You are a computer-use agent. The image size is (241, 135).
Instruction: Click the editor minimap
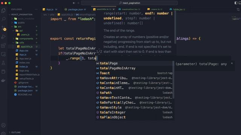click(236, 18)
